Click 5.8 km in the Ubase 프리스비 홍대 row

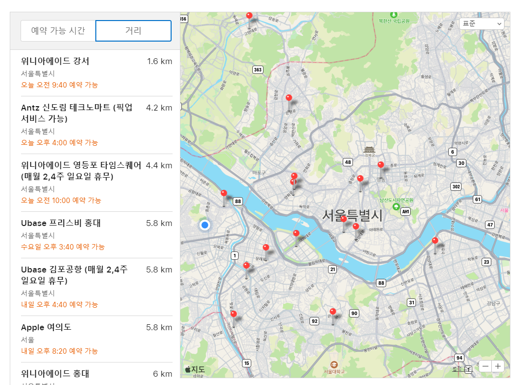[159, 224]
